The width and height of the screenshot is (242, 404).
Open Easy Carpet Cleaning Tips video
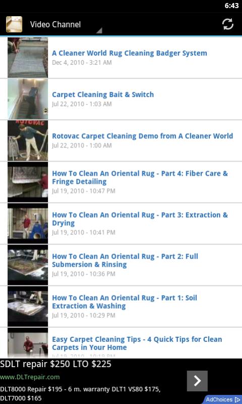point(121,343)
